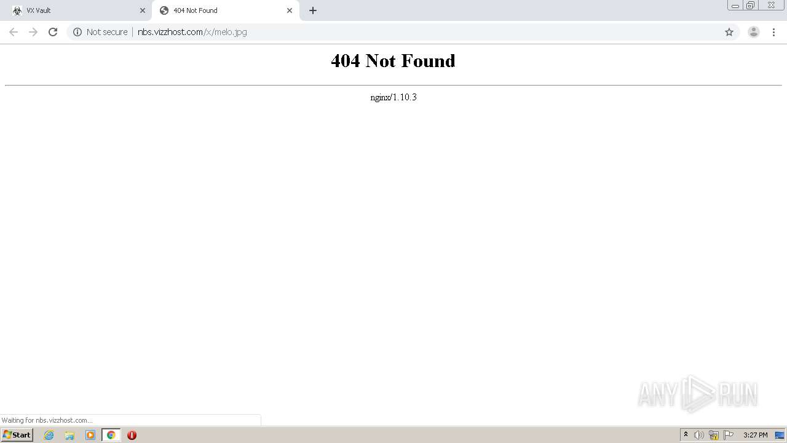Restore down the Chrome window

[x=751, y=6]
